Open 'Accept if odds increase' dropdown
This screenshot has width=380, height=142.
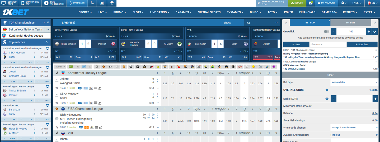354,128
